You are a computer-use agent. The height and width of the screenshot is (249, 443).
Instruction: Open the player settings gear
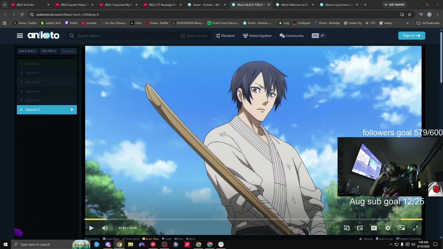point(388,228)
